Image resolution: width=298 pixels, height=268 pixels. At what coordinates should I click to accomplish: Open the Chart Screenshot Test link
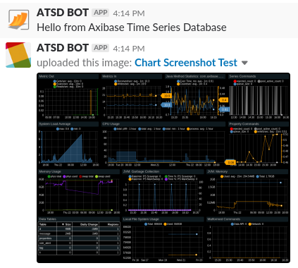click(x=186, y=63)
